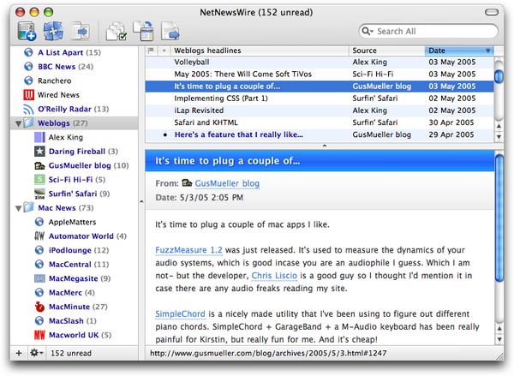Viewport: 514px width, 376px height.
Task: Collapse the Weblogs folder triangle
Action: tap(18, 123)
